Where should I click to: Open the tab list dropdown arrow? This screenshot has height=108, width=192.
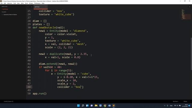[190, 7]
